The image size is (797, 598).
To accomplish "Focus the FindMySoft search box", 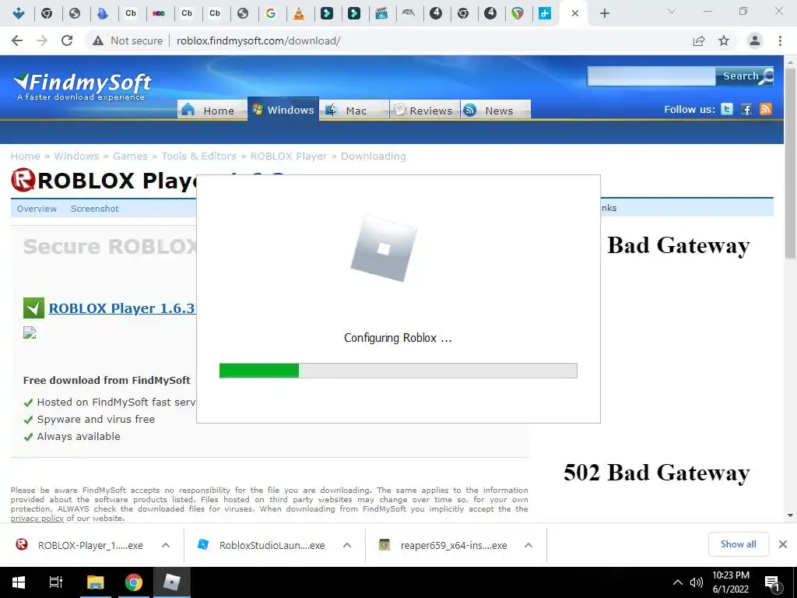I will [651, 76].
